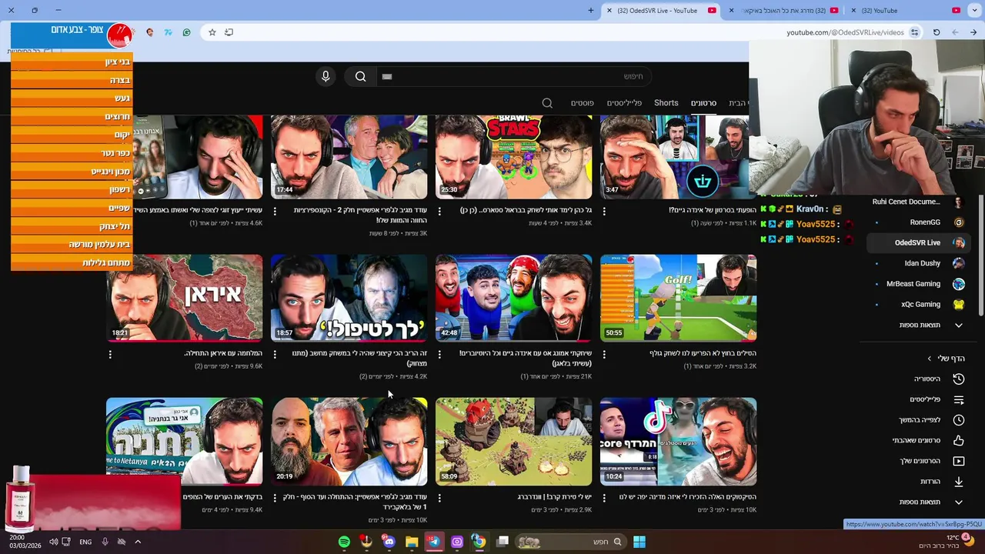Image resolution: width=985 pixels, height=554 pixels.
Task: Open a new browser tab
Action: (591, 11)
